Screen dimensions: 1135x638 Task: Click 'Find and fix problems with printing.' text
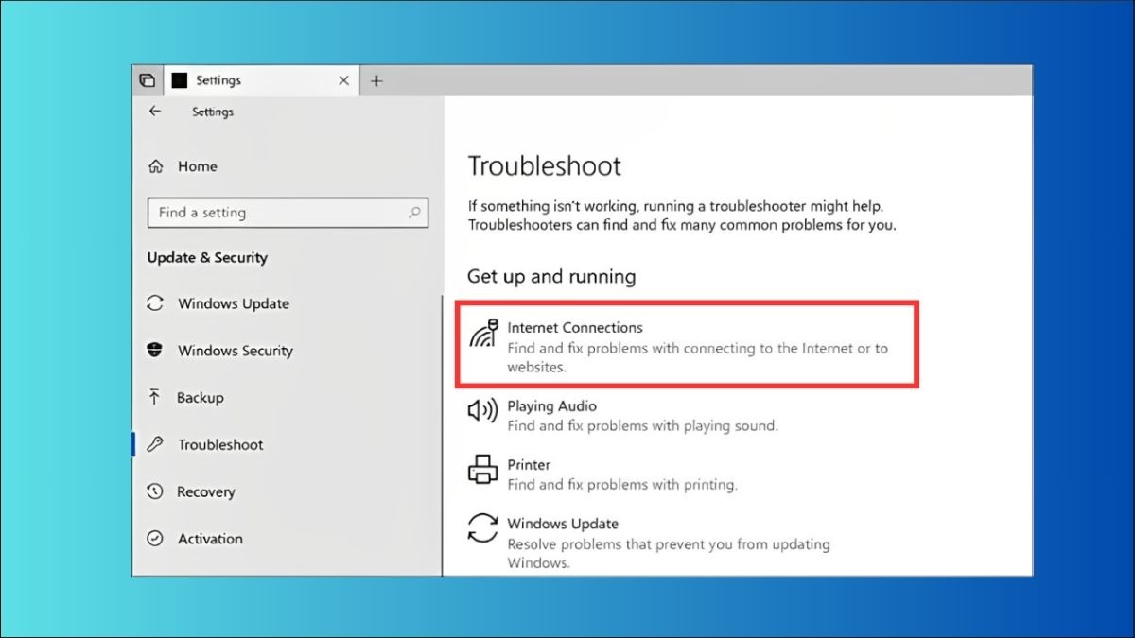click(x=622, y=485)
